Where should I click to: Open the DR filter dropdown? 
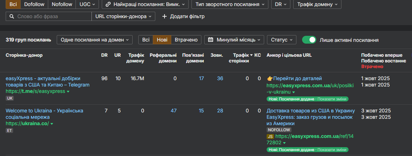[281, 5]
